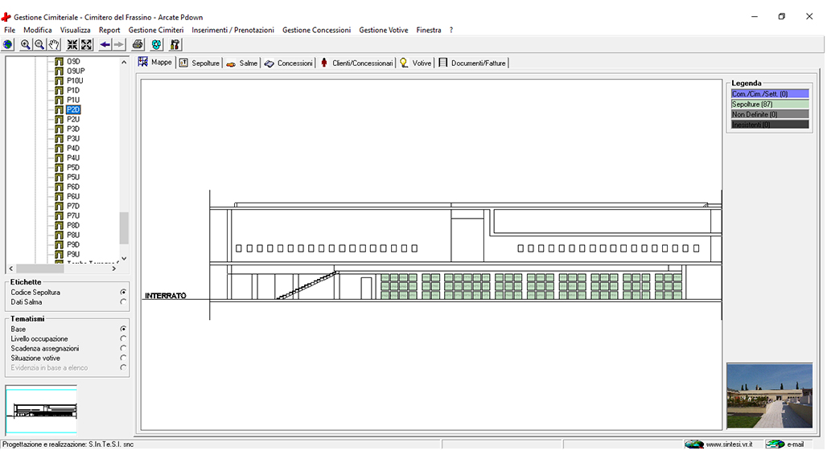The width and height of the screenshot is (827, 463).
Task: Open the Finestra menu
Action: click(x=428, y=30)
